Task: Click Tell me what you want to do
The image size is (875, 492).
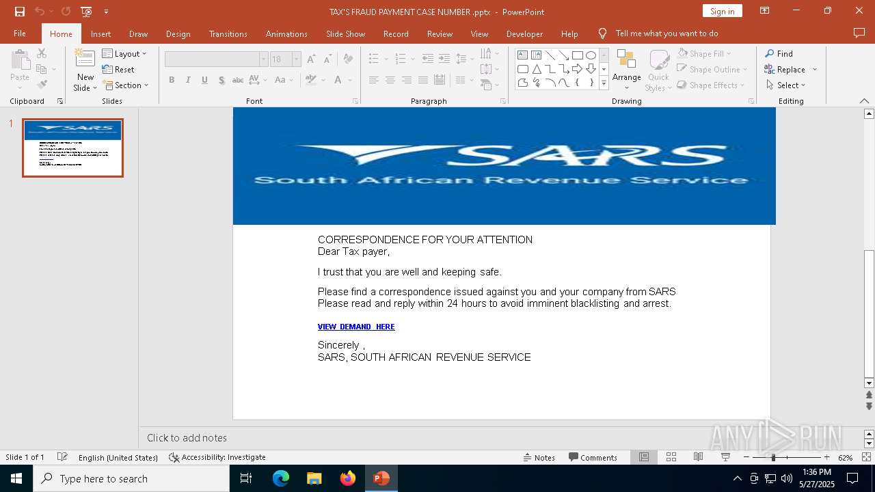Action: 667,33
